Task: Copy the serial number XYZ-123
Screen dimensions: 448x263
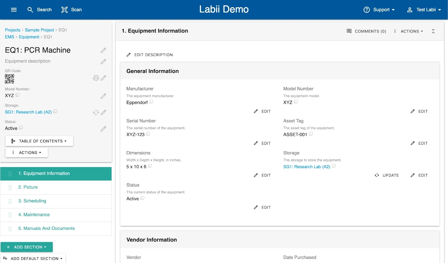Action: click(x=148, y=134)
